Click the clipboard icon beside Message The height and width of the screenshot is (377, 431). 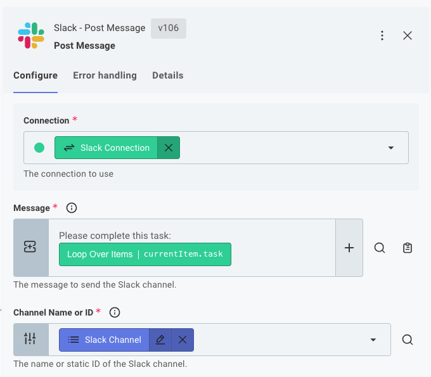(407, 248)
